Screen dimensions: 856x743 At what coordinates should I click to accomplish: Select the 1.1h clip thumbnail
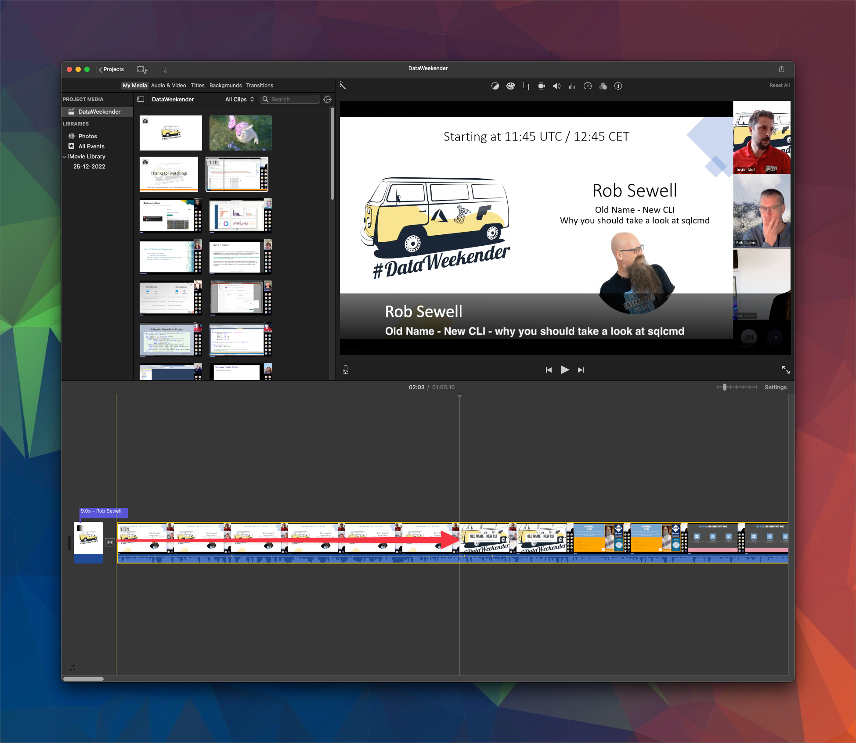[237, 174]
